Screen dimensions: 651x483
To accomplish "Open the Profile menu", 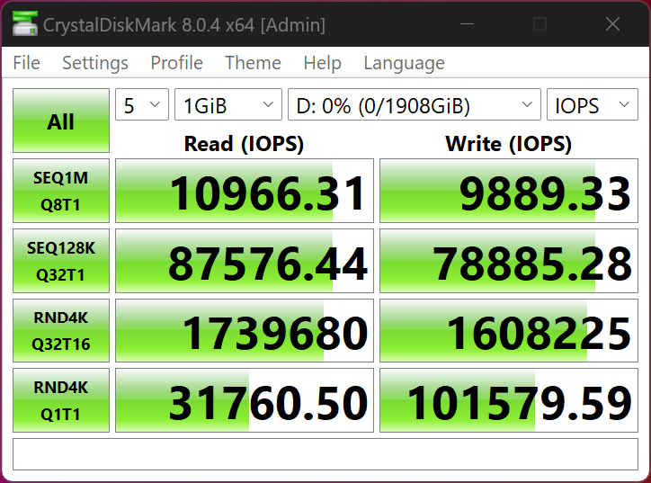I will click(176, 63).
